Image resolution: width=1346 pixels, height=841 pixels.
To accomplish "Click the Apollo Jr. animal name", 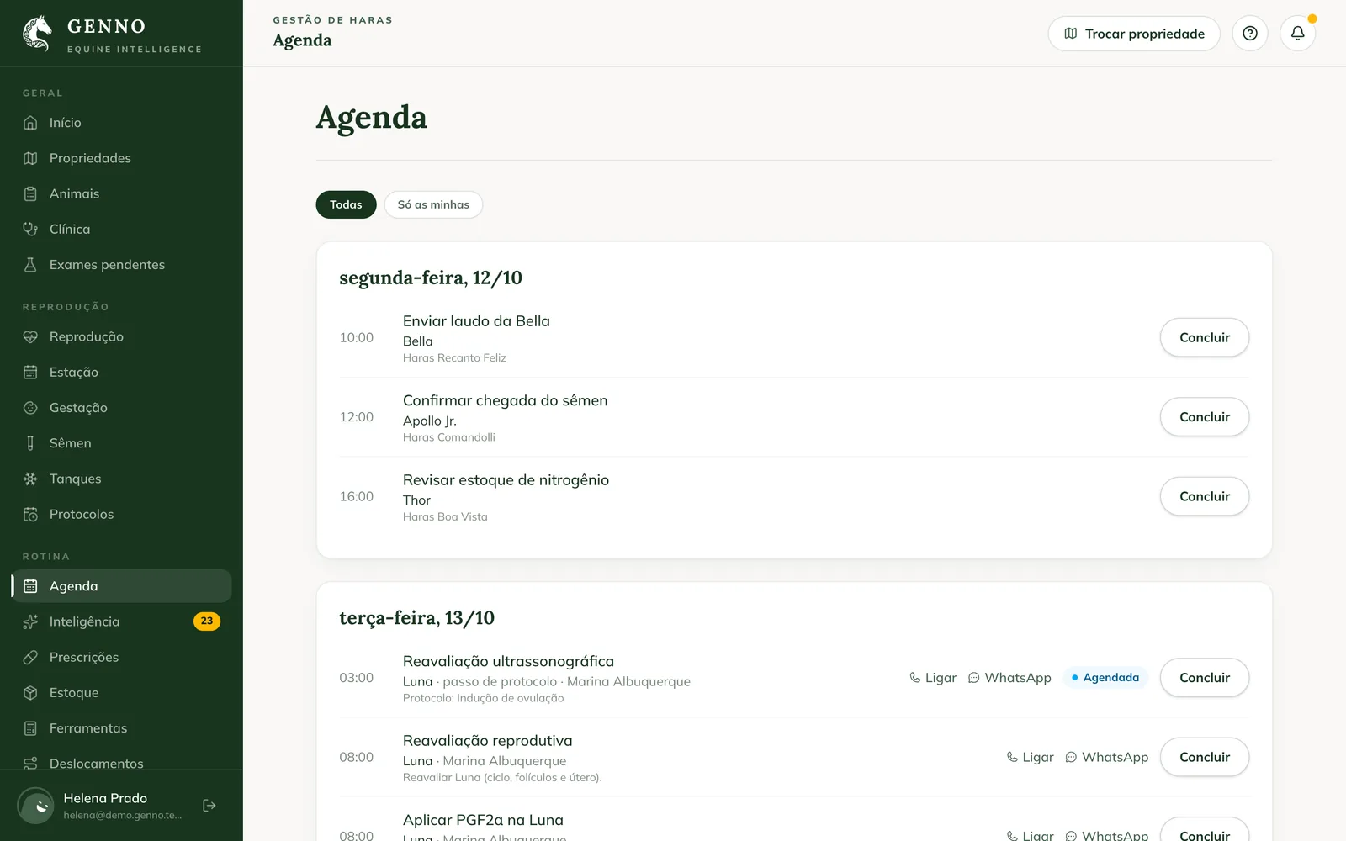I will click(429, 420).
